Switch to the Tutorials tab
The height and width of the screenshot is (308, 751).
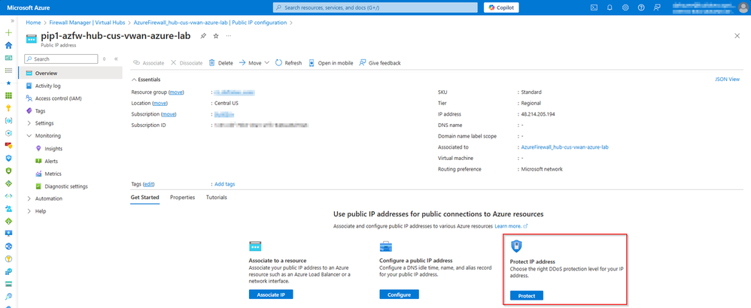click(x=217, y=197)
